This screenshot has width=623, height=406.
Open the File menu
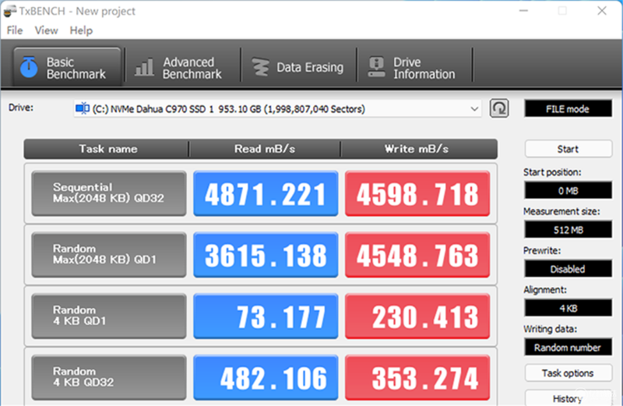coord(15,30)
